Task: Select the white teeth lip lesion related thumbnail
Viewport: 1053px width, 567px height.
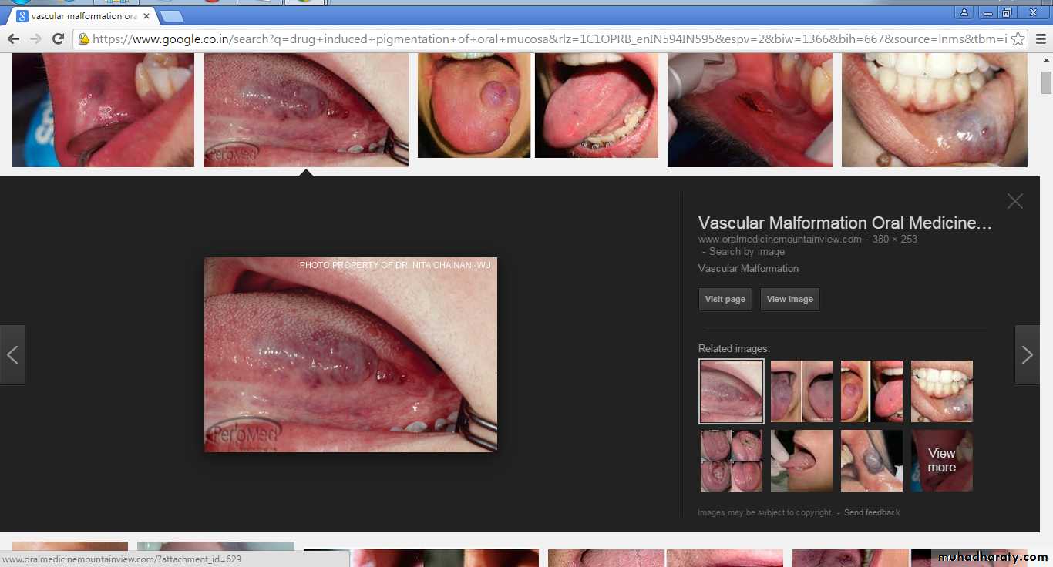Action: click(x=941, y=391)
